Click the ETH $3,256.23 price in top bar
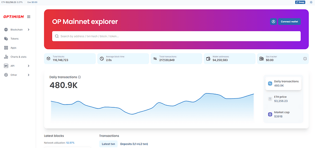Viewport: 315px width, 148px height. [x=12, y=2]
